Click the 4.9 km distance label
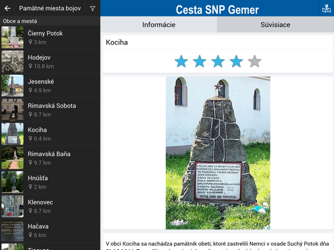The height and width of the screenshot is (250, 334). [42, 91]
